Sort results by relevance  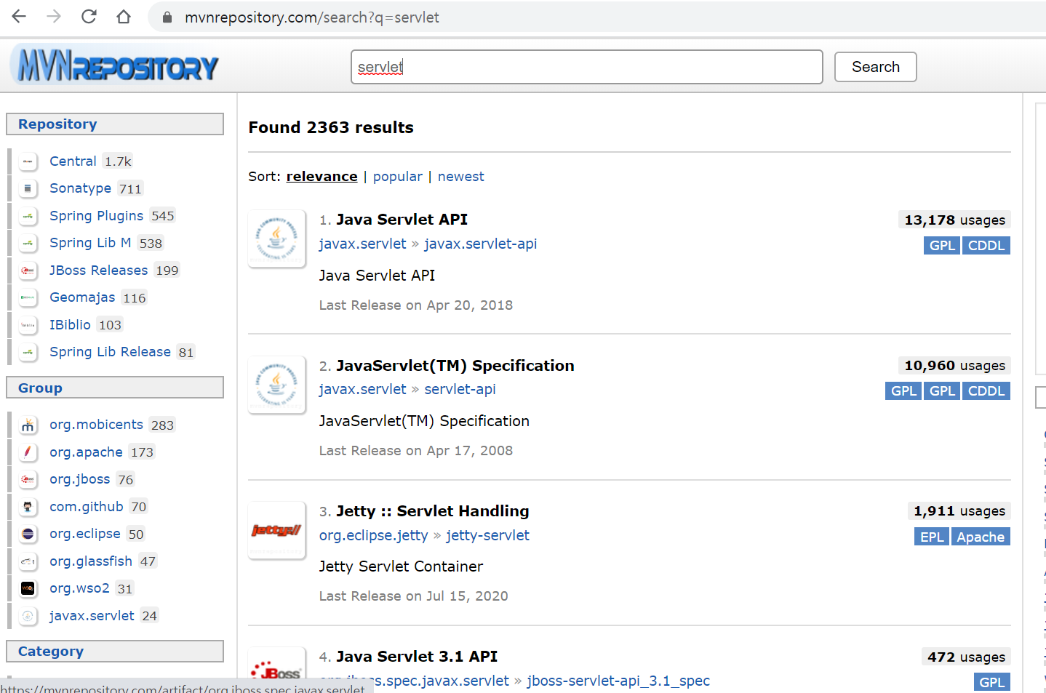coord(322,177)
